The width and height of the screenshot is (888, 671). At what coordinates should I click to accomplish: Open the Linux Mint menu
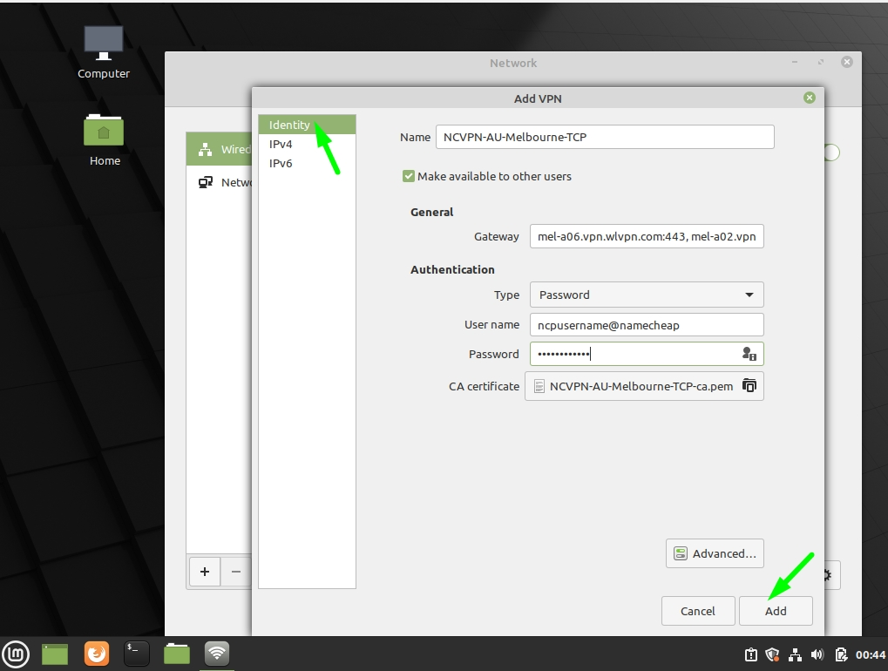(x=16, y=654)
